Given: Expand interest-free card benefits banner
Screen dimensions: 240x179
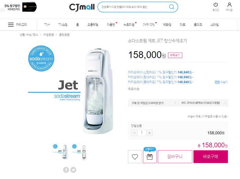Looking at the screenshot, I should pyautogui.click(x=203, y=103).
